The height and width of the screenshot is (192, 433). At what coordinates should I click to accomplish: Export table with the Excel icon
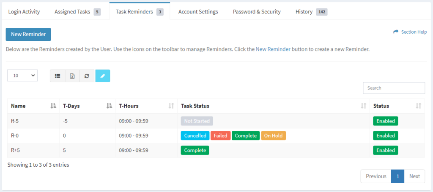72,76
